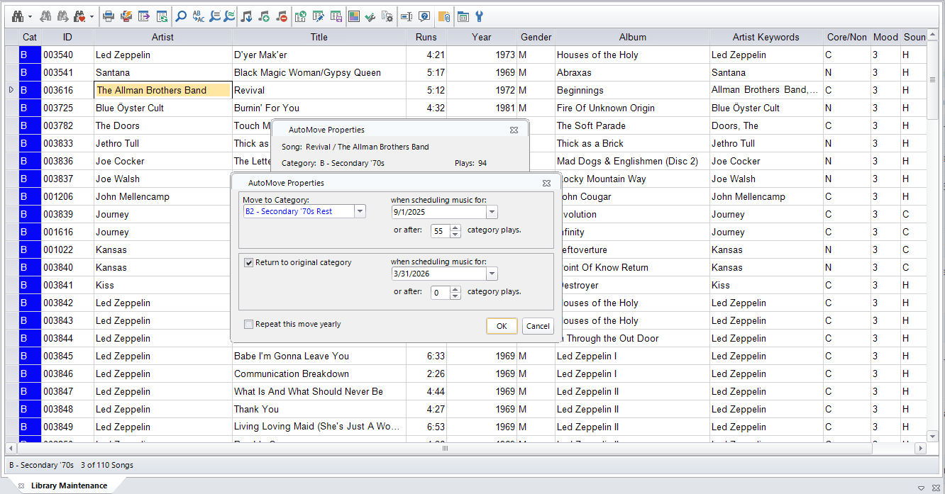Click the title cell Thank You
Viewport: 945px width, 494px height.
[x=319, y=409]
